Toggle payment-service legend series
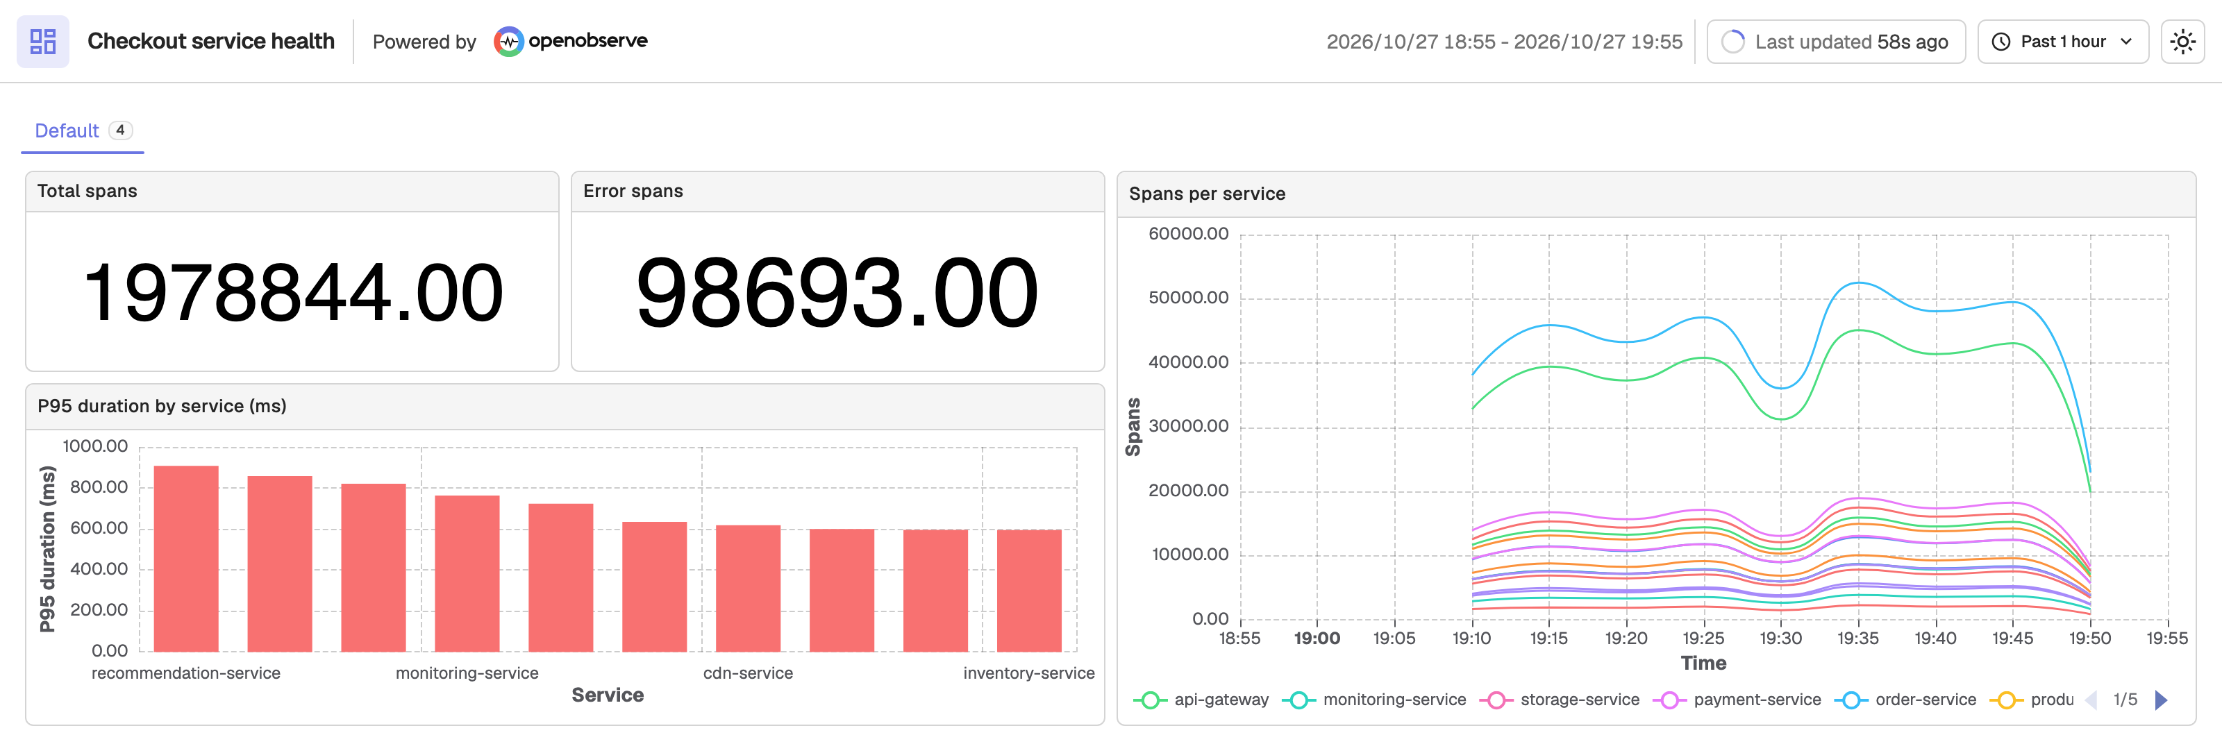This screenshot has height=744, width=2222. coord(1737,699)
